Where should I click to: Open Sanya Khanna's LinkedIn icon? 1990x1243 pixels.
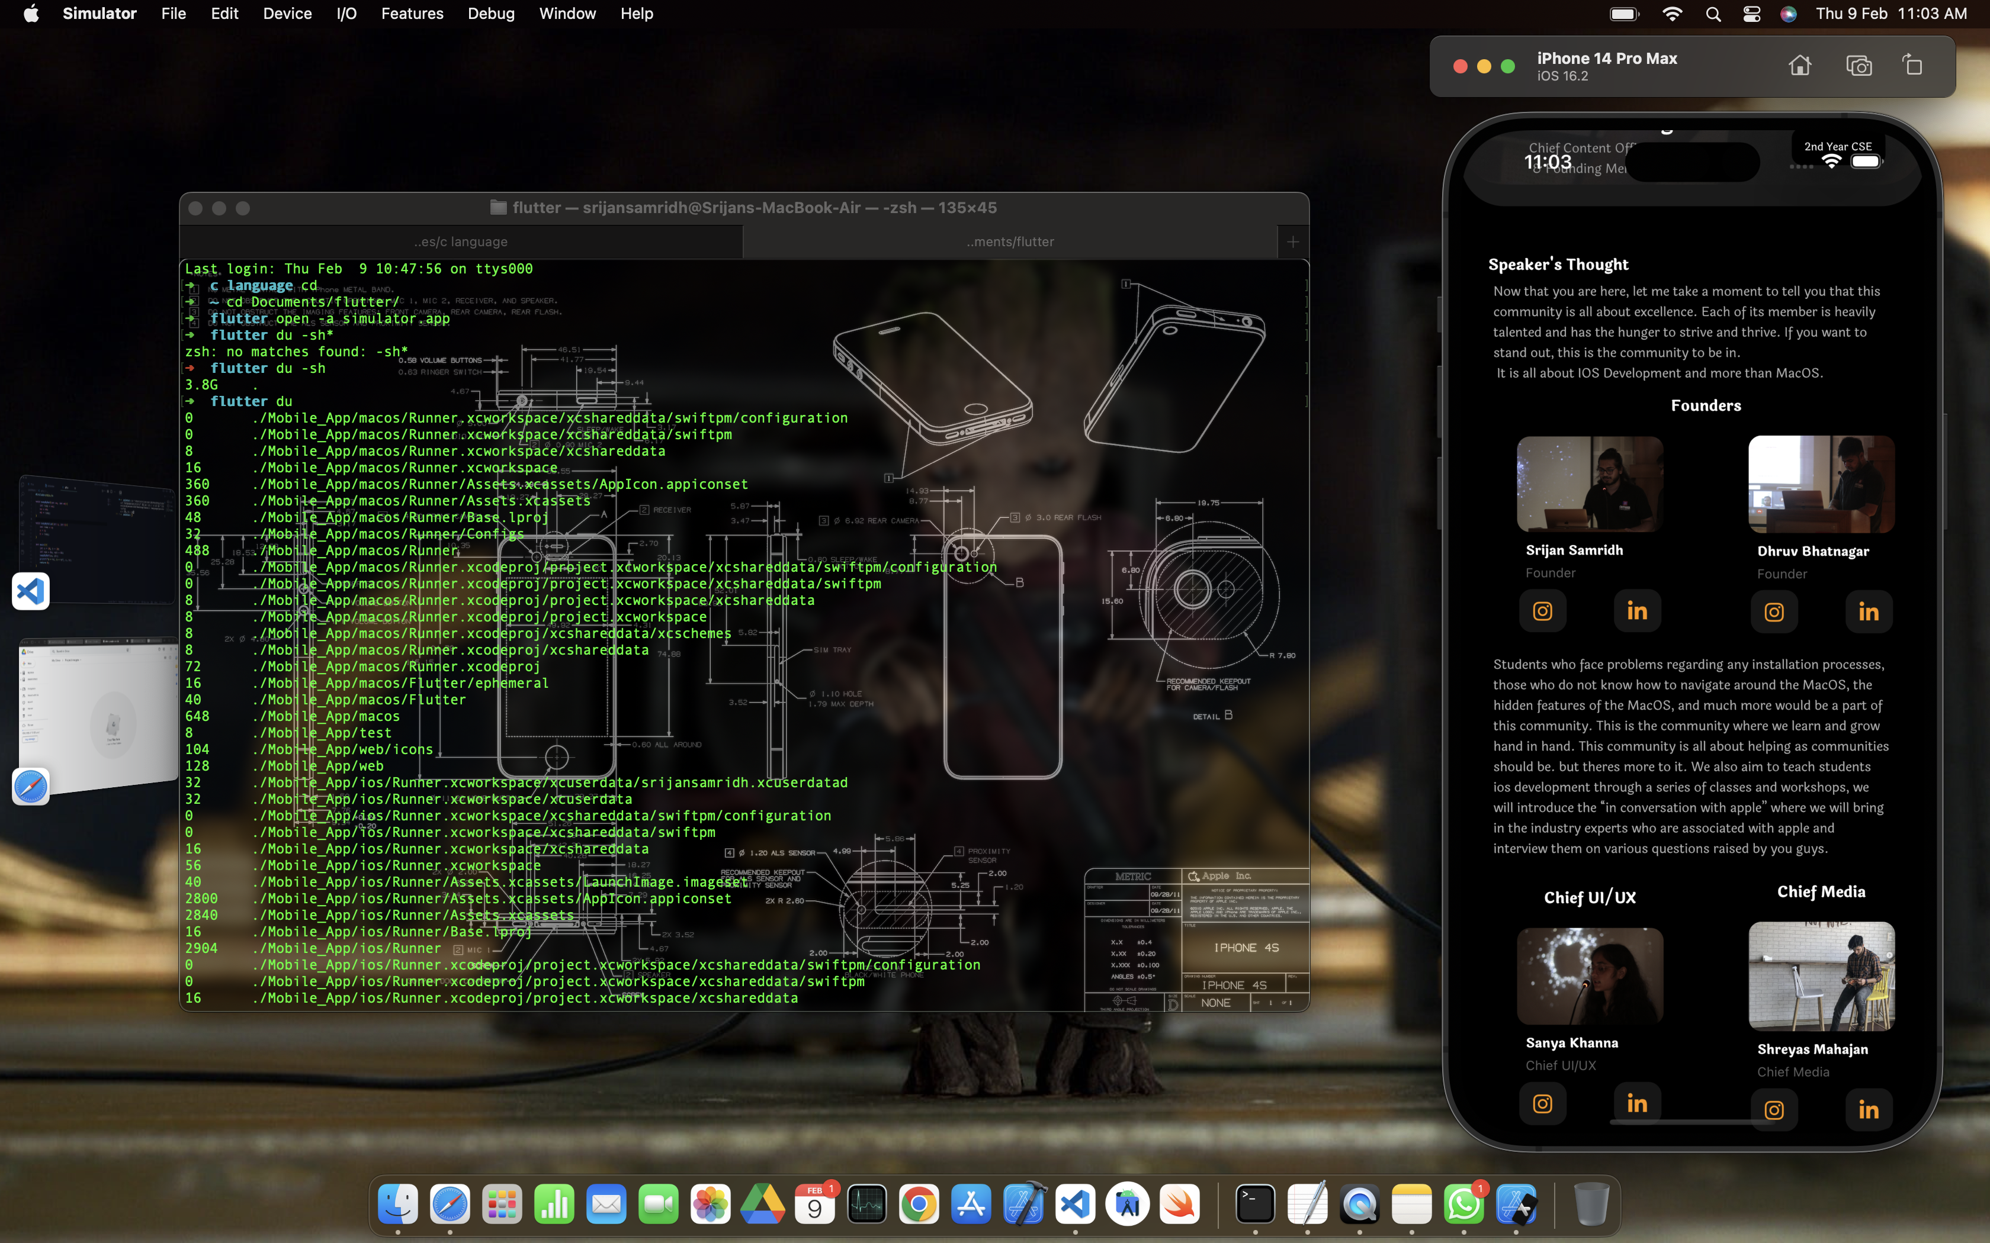click(1637, 1103)
